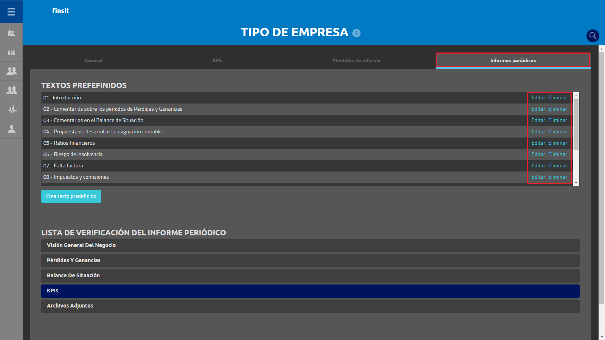Select row 02 - Comentarios sobre los períodos
Image resolution: width=605 pixels, height=340 pixels.
[x=113, y=109]
